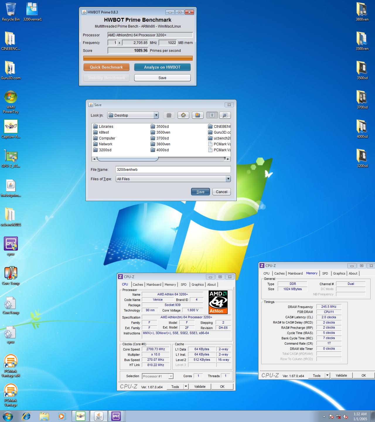
Task: Expand Tools arrow in CPU-Z Memory window
Action: click(x=328, y=375)
